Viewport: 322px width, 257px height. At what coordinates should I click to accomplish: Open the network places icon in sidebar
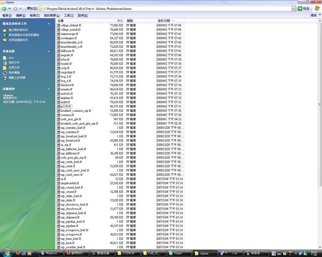(5, 78)
